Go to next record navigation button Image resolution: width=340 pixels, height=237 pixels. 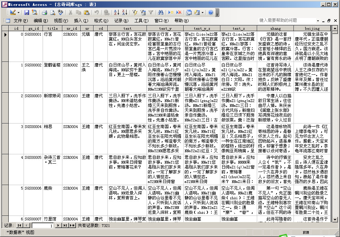click(58, 226)
